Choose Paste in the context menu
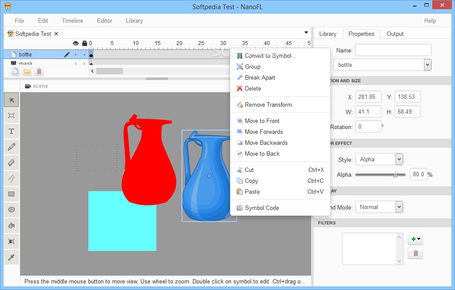Screen dimensions: 455x290 point(280,192)
